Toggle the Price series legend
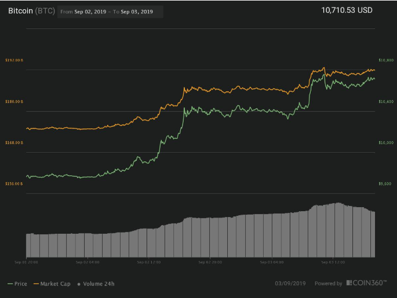397x298 pixels. point(17,284)
